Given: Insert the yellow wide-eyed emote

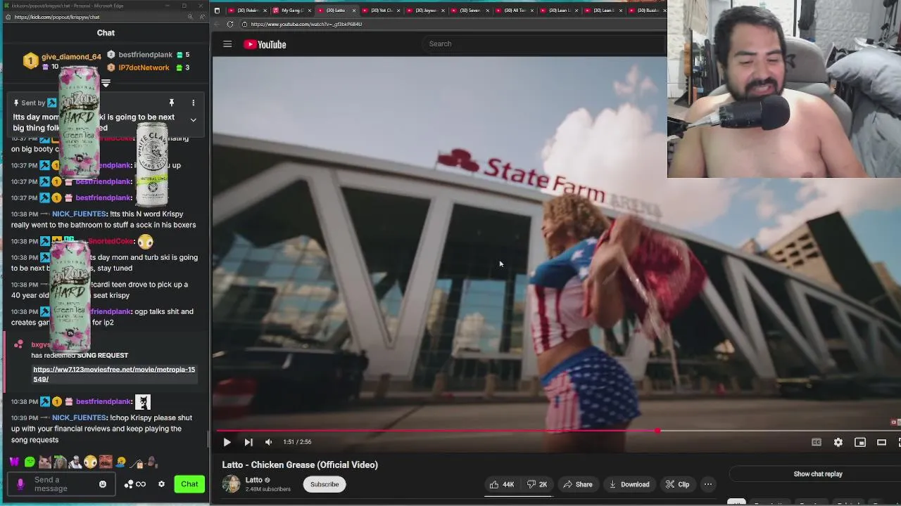Looking at the screenshot, I should [90, 462].
